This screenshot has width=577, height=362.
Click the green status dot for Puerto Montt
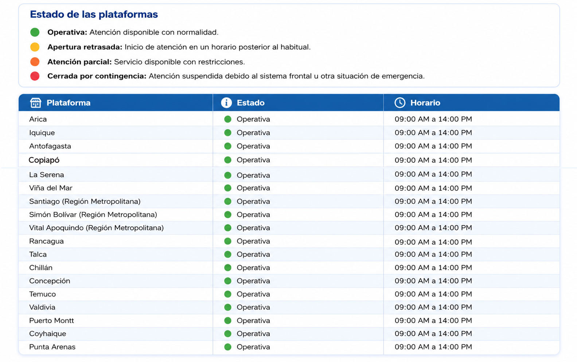click(228, 320)
